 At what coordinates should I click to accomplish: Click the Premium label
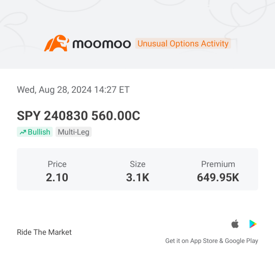click(218, 164)
